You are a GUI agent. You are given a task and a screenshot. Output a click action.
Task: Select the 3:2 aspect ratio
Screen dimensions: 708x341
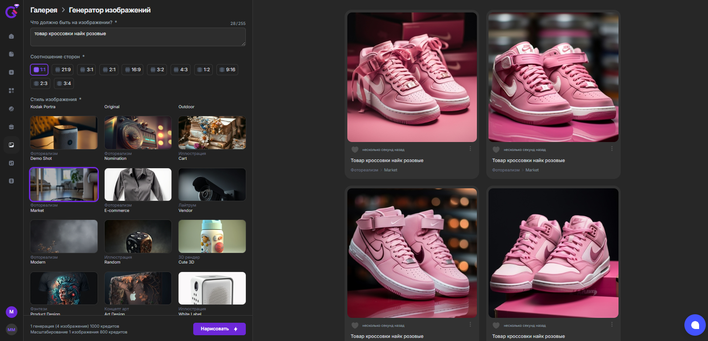coord(157,69)
